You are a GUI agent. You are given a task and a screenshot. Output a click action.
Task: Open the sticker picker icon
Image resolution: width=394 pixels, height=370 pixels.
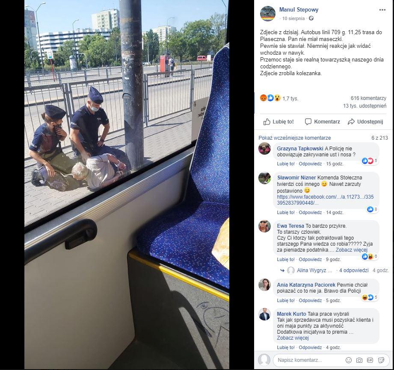(x=381, y=360)
